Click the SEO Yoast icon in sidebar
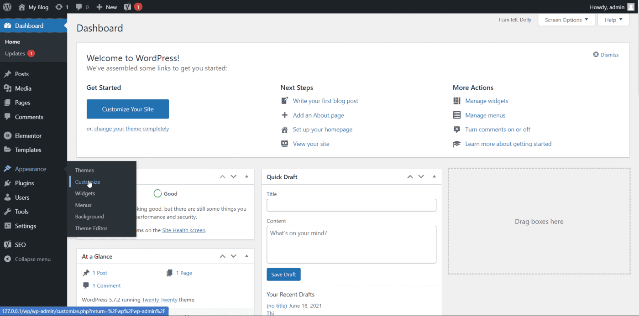The width and height of the screenshot is (639, 316). point(7,244)
